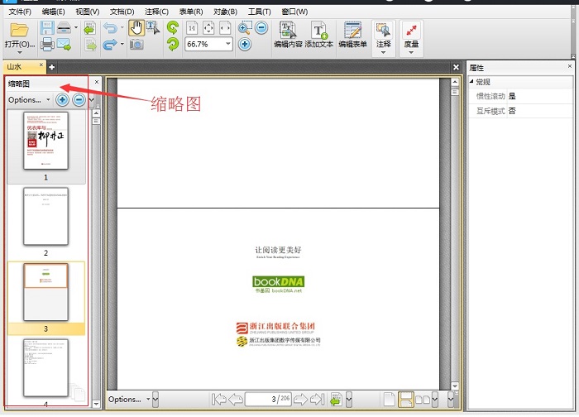
Task: Open the redo history dropdown arrow
Action: point(122,45)
